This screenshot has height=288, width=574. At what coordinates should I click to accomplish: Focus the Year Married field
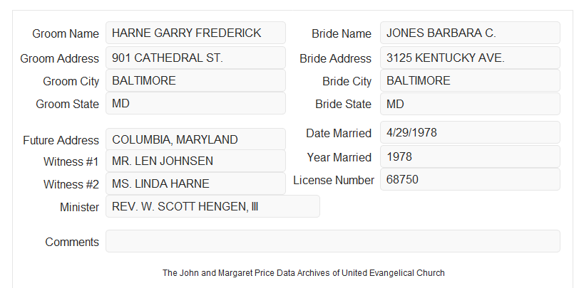[x=470, y=156]
